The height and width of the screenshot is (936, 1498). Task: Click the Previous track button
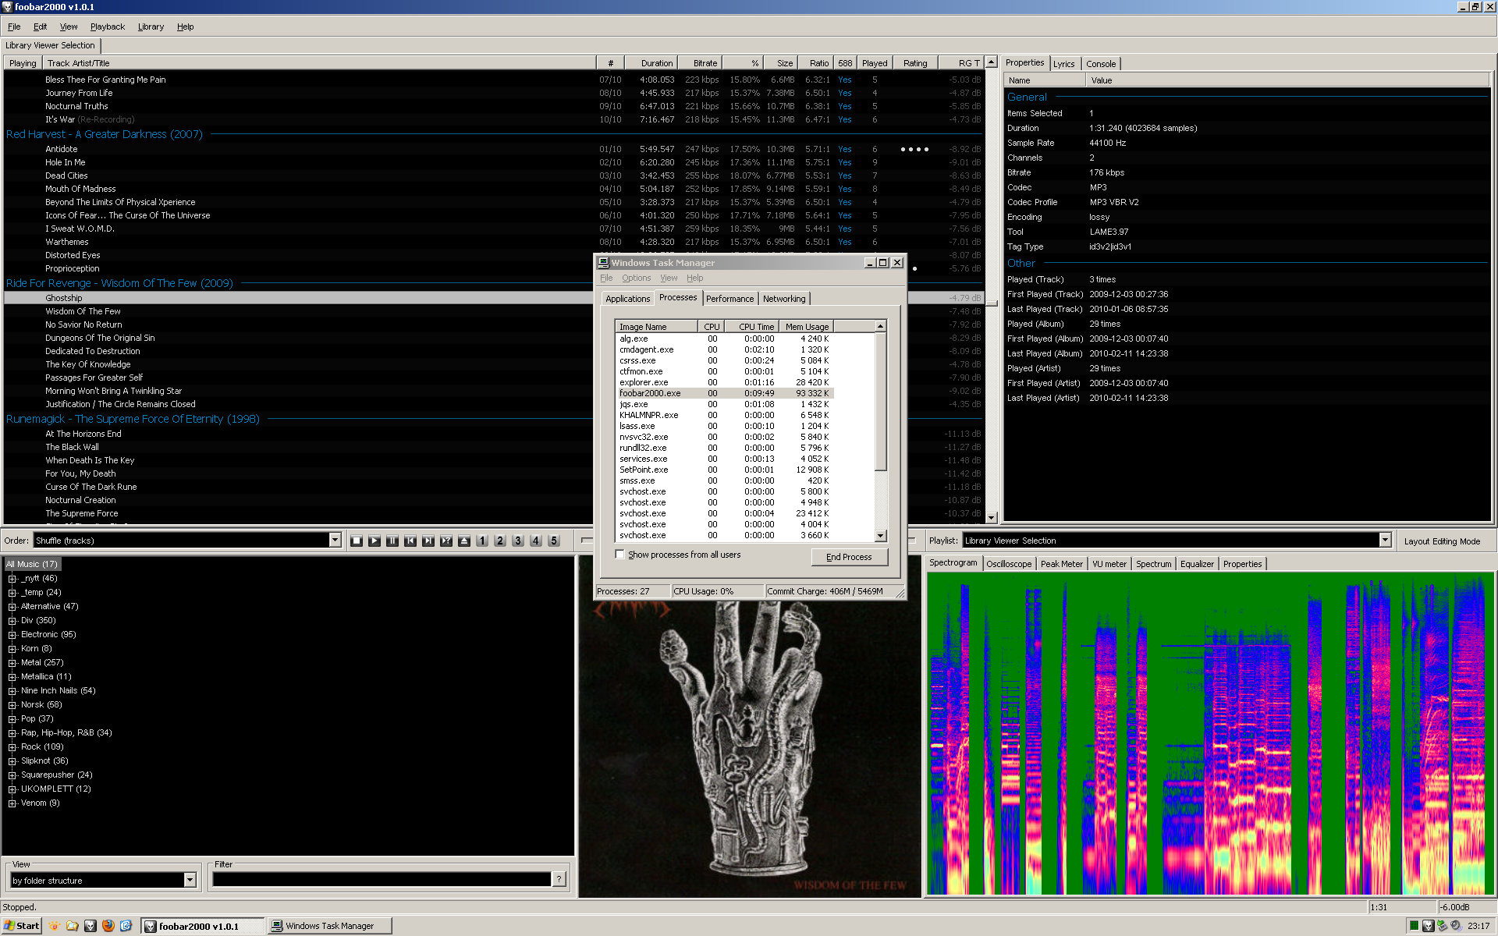(410, 541)
